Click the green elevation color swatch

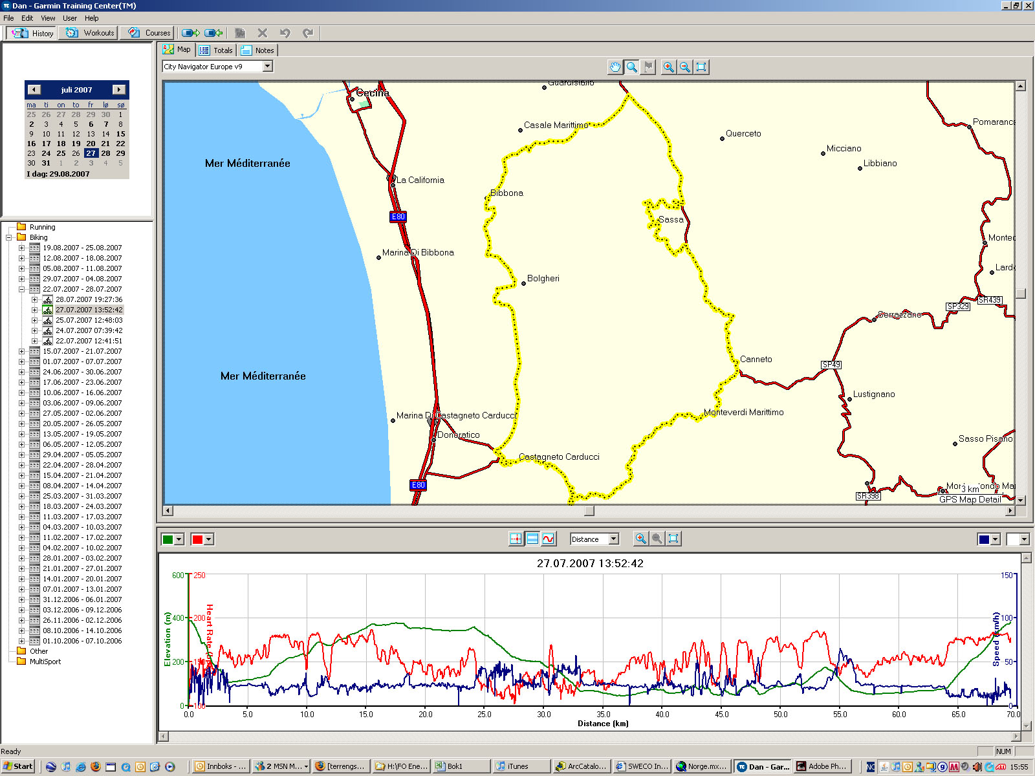[168, 539]
